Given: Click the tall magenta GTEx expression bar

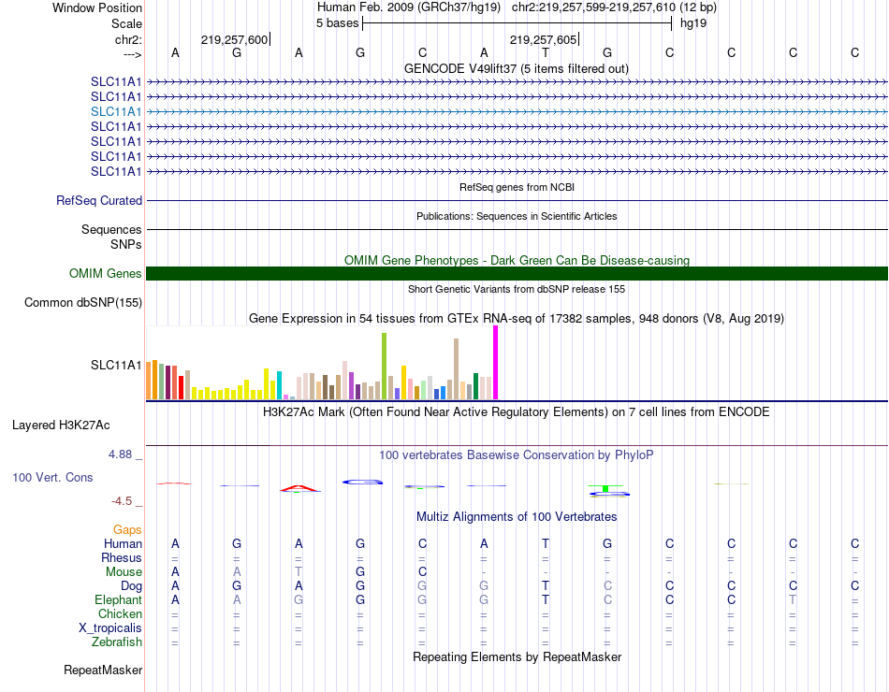Looking at the screenshot, I should 496,363.
